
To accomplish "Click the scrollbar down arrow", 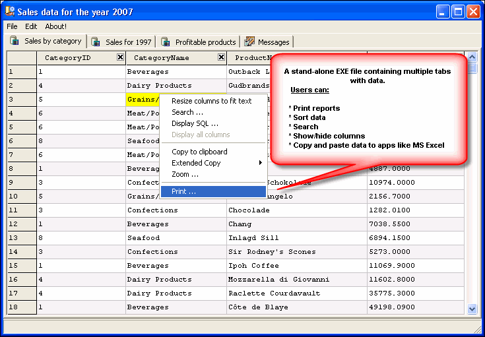I will tap(472, 309).
